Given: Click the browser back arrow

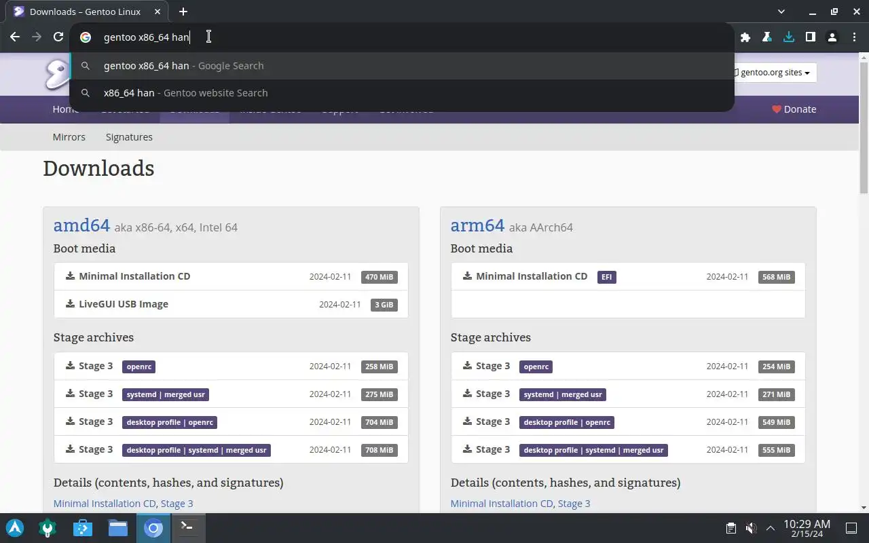Looking at the screenshot, I should pos(15,37).
